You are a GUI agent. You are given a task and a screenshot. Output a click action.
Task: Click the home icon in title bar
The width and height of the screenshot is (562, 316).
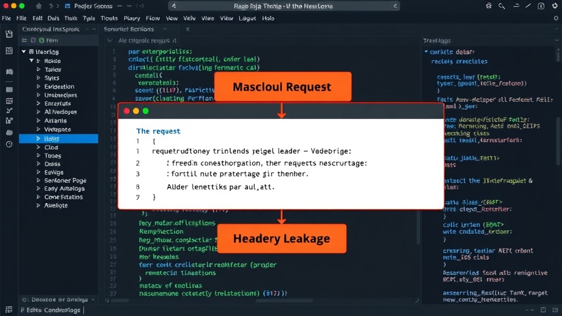(39, 6)
